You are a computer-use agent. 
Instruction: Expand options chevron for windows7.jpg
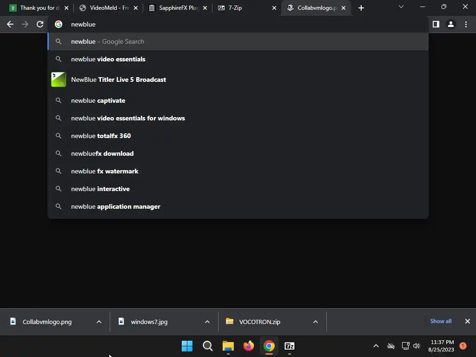point(207,322)
